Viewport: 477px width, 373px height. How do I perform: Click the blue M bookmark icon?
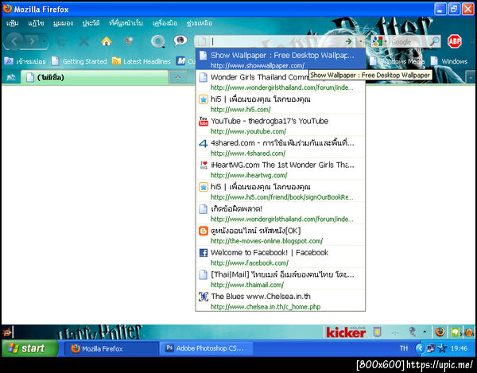(180, 61)
